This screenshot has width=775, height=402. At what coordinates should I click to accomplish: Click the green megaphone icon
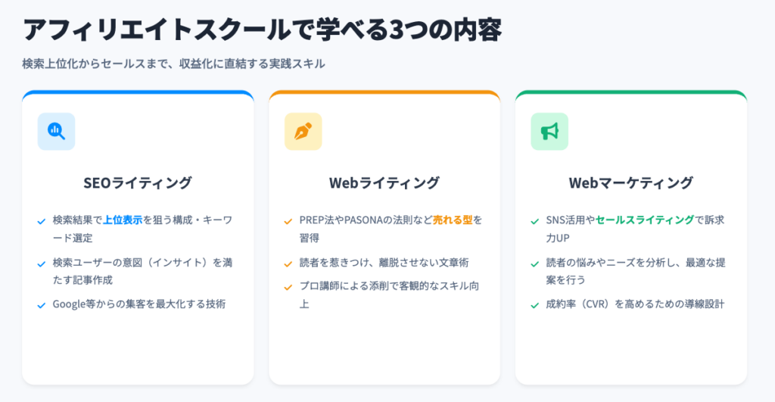(x=549, y=131)
